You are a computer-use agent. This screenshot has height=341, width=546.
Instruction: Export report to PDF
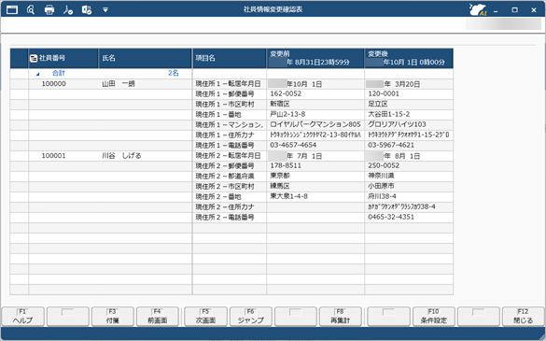pyautogui.click(x=68, y=9)
